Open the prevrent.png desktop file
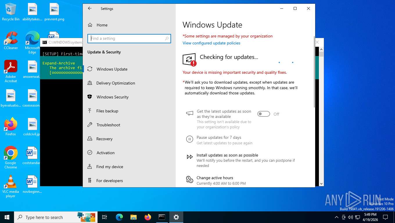 [x=54, y=12]
